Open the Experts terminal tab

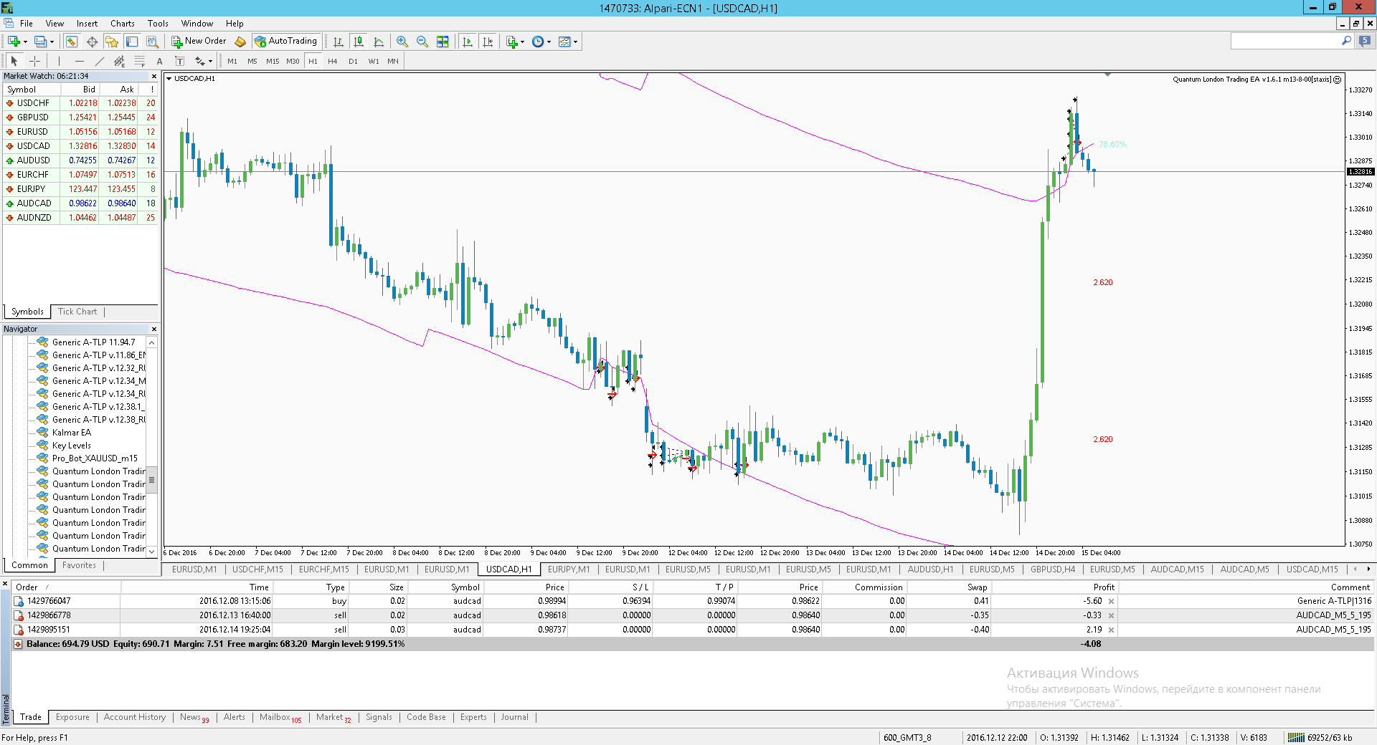[x=473, y=717]
